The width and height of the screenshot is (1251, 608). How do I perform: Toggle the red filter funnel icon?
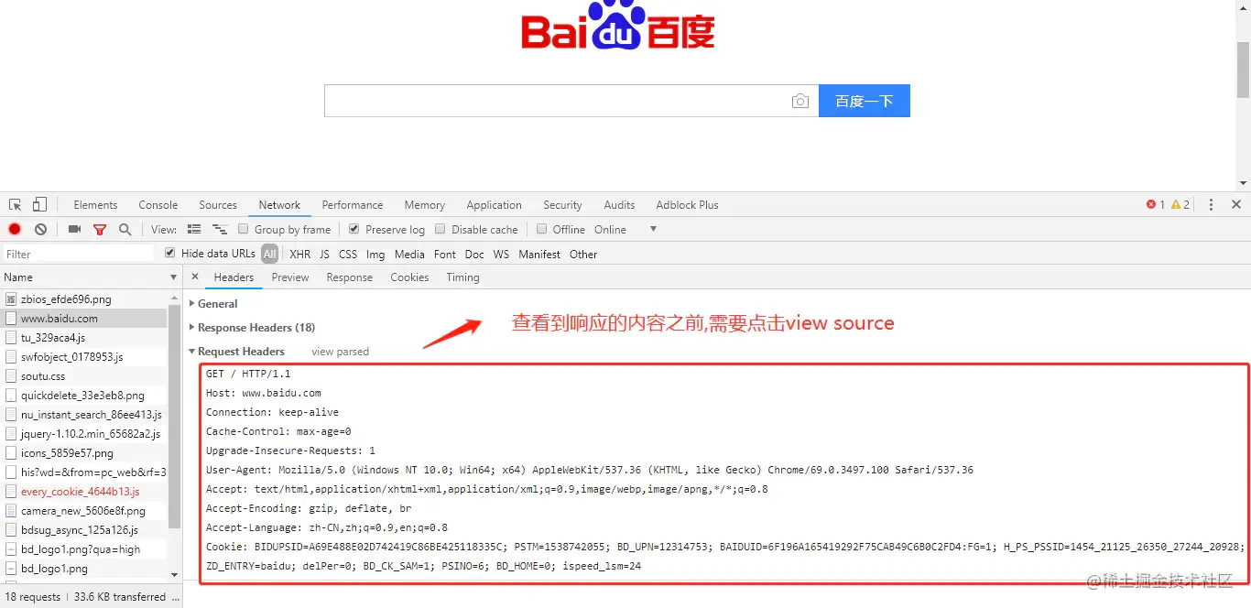point(99,230)
